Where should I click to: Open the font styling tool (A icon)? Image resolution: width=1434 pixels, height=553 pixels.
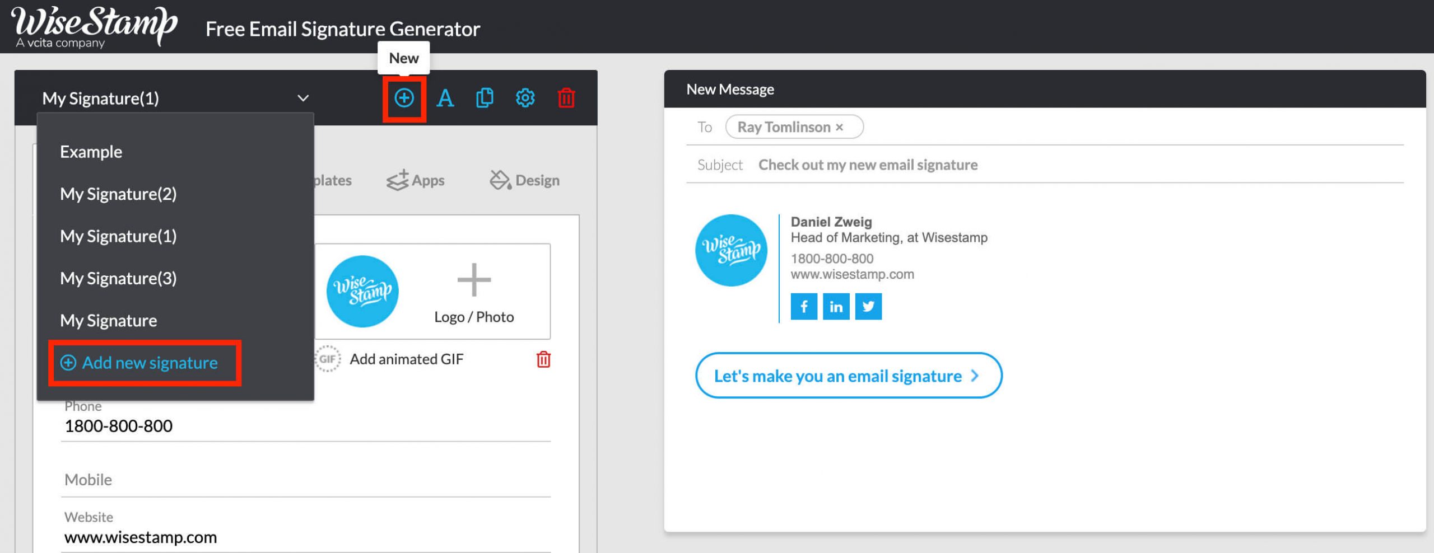(x=445, y=98)
